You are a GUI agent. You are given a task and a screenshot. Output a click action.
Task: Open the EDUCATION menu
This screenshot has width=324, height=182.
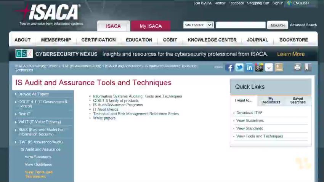[x=139, y=40]
